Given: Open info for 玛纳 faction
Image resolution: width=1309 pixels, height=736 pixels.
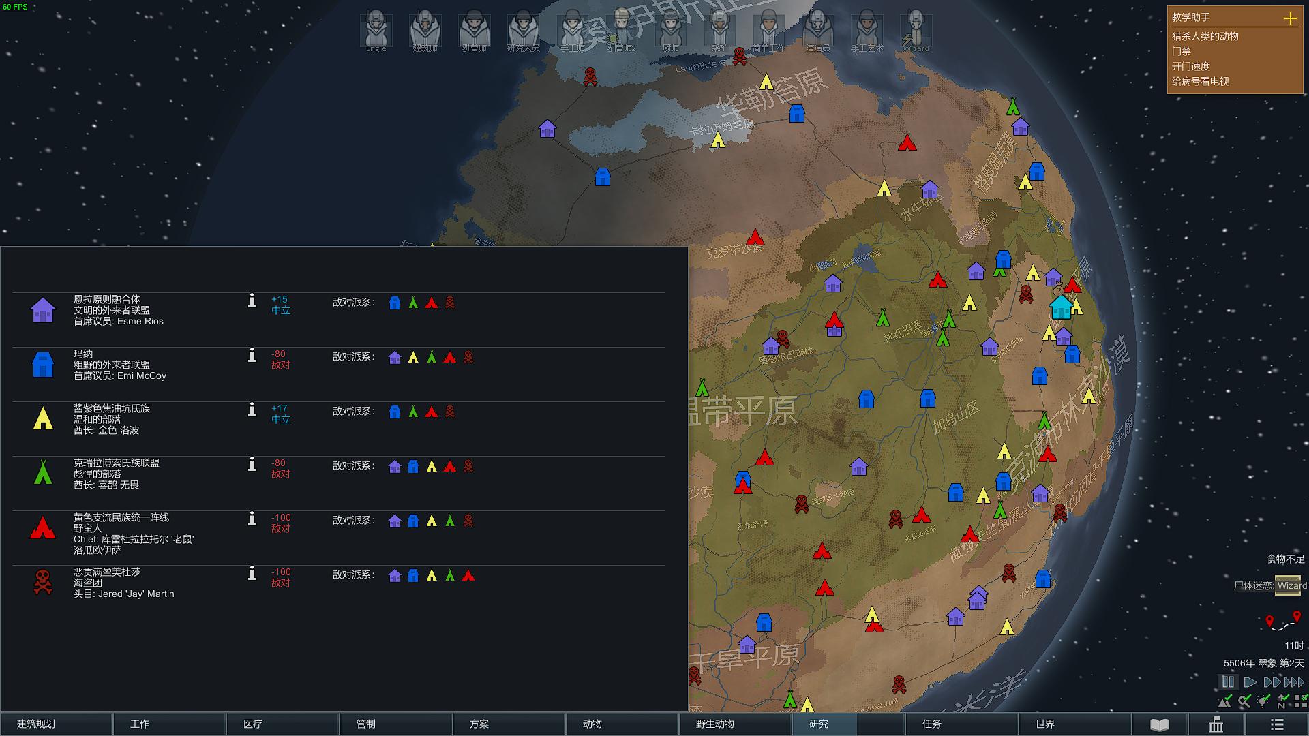Looking at the screenshot, I should (x=252, y=355).
